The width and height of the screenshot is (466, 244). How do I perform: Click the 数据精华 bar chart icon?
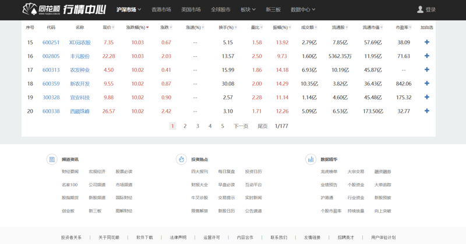[310, 160]
